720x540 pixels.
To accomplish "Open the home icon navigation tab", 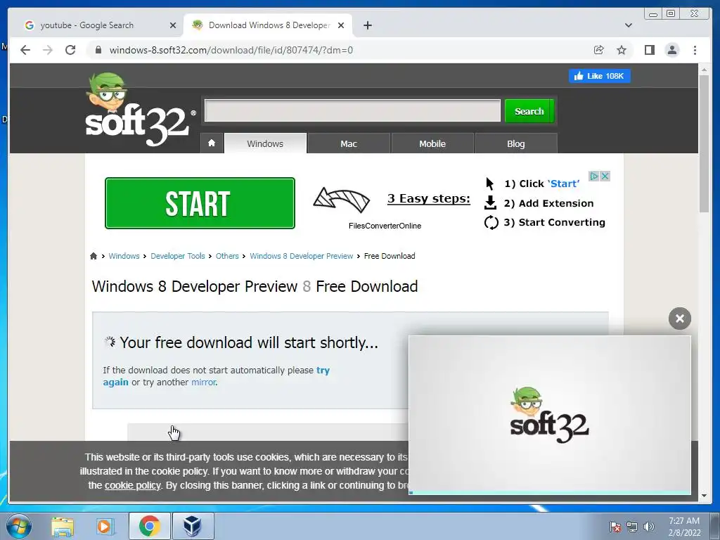I will point(212,143).
